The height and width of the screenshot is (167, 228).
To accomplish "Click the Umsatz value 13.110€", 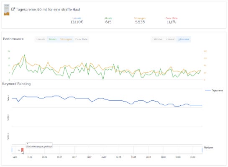I will (x=77, y=22).
